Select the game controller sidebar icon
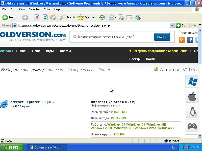 click(x=192, y=126)
